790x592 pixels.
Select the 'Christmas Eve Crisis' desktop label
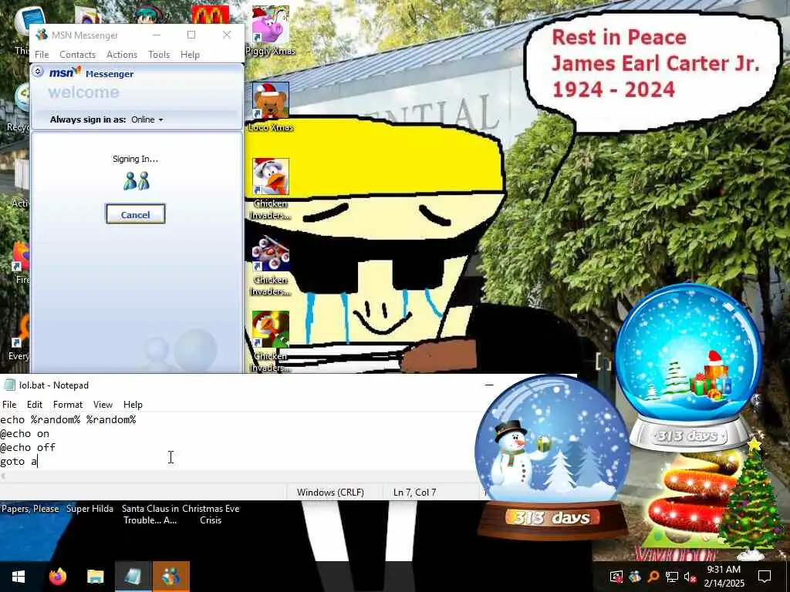pos(211,514)
